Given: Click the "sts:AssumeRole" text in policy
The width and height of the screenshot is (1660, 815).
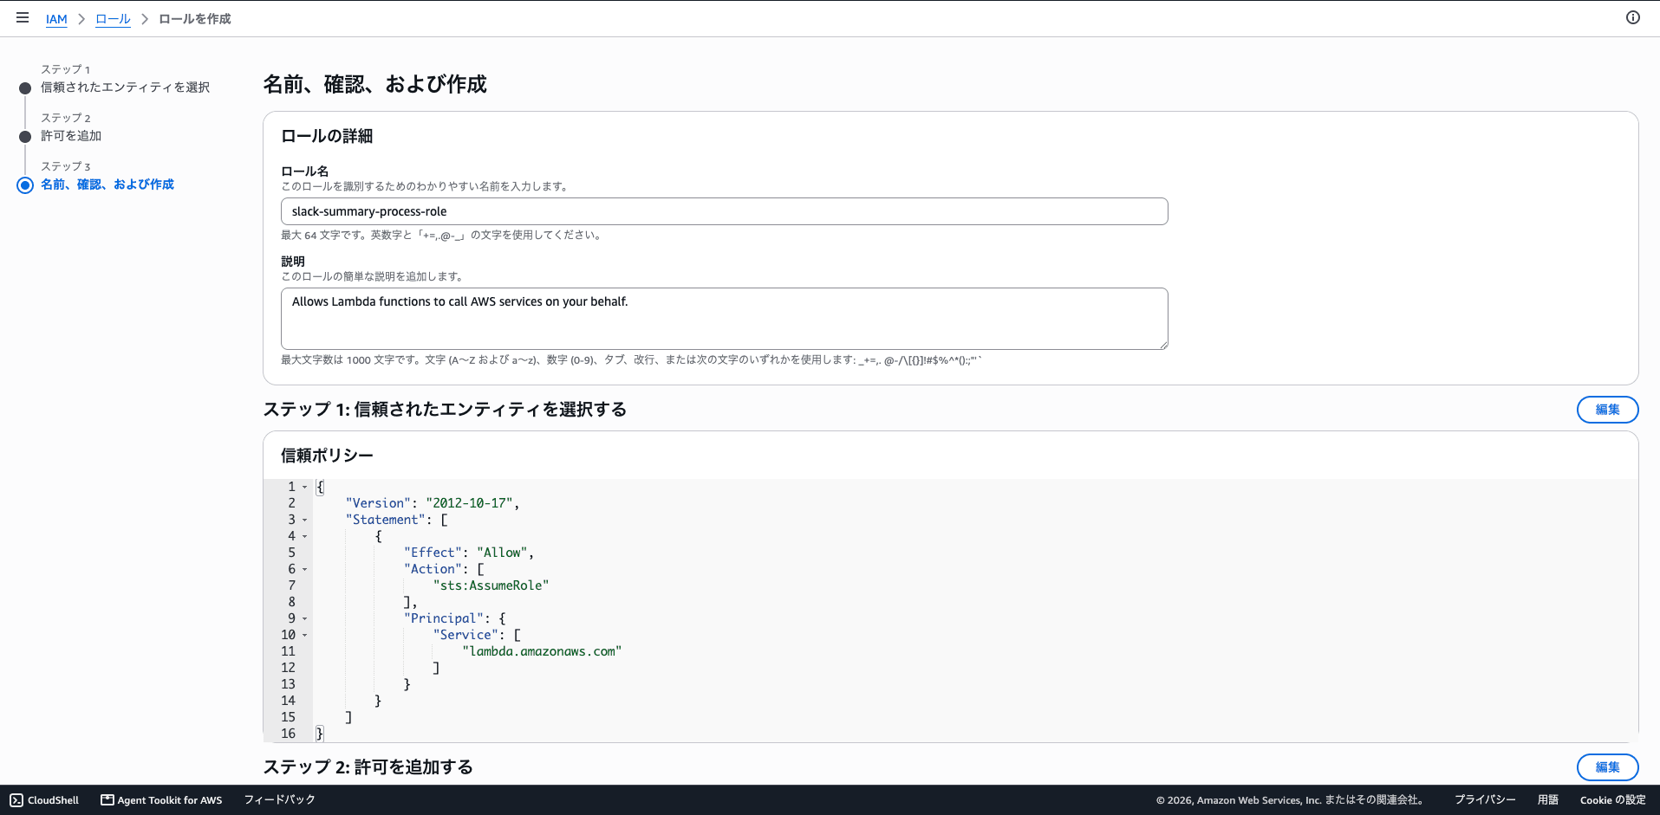Looking at the screenshot, I should (491, 585).
